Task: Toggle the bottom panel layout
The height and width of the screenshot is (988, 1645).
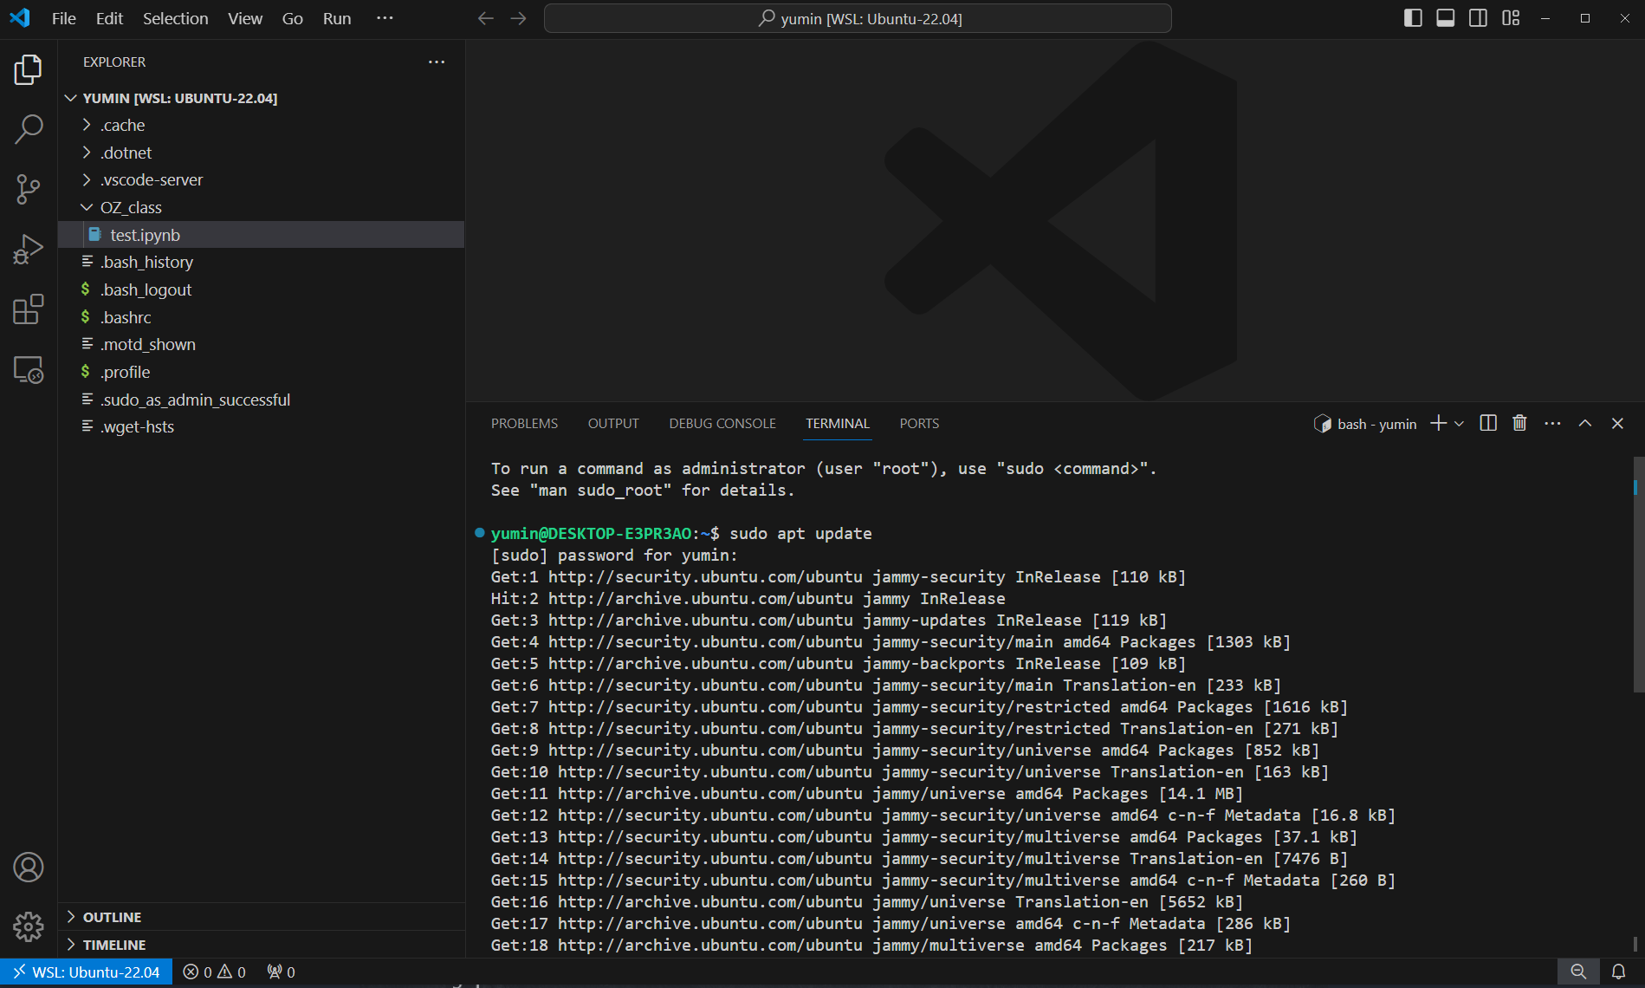Action: (1446, 18)
